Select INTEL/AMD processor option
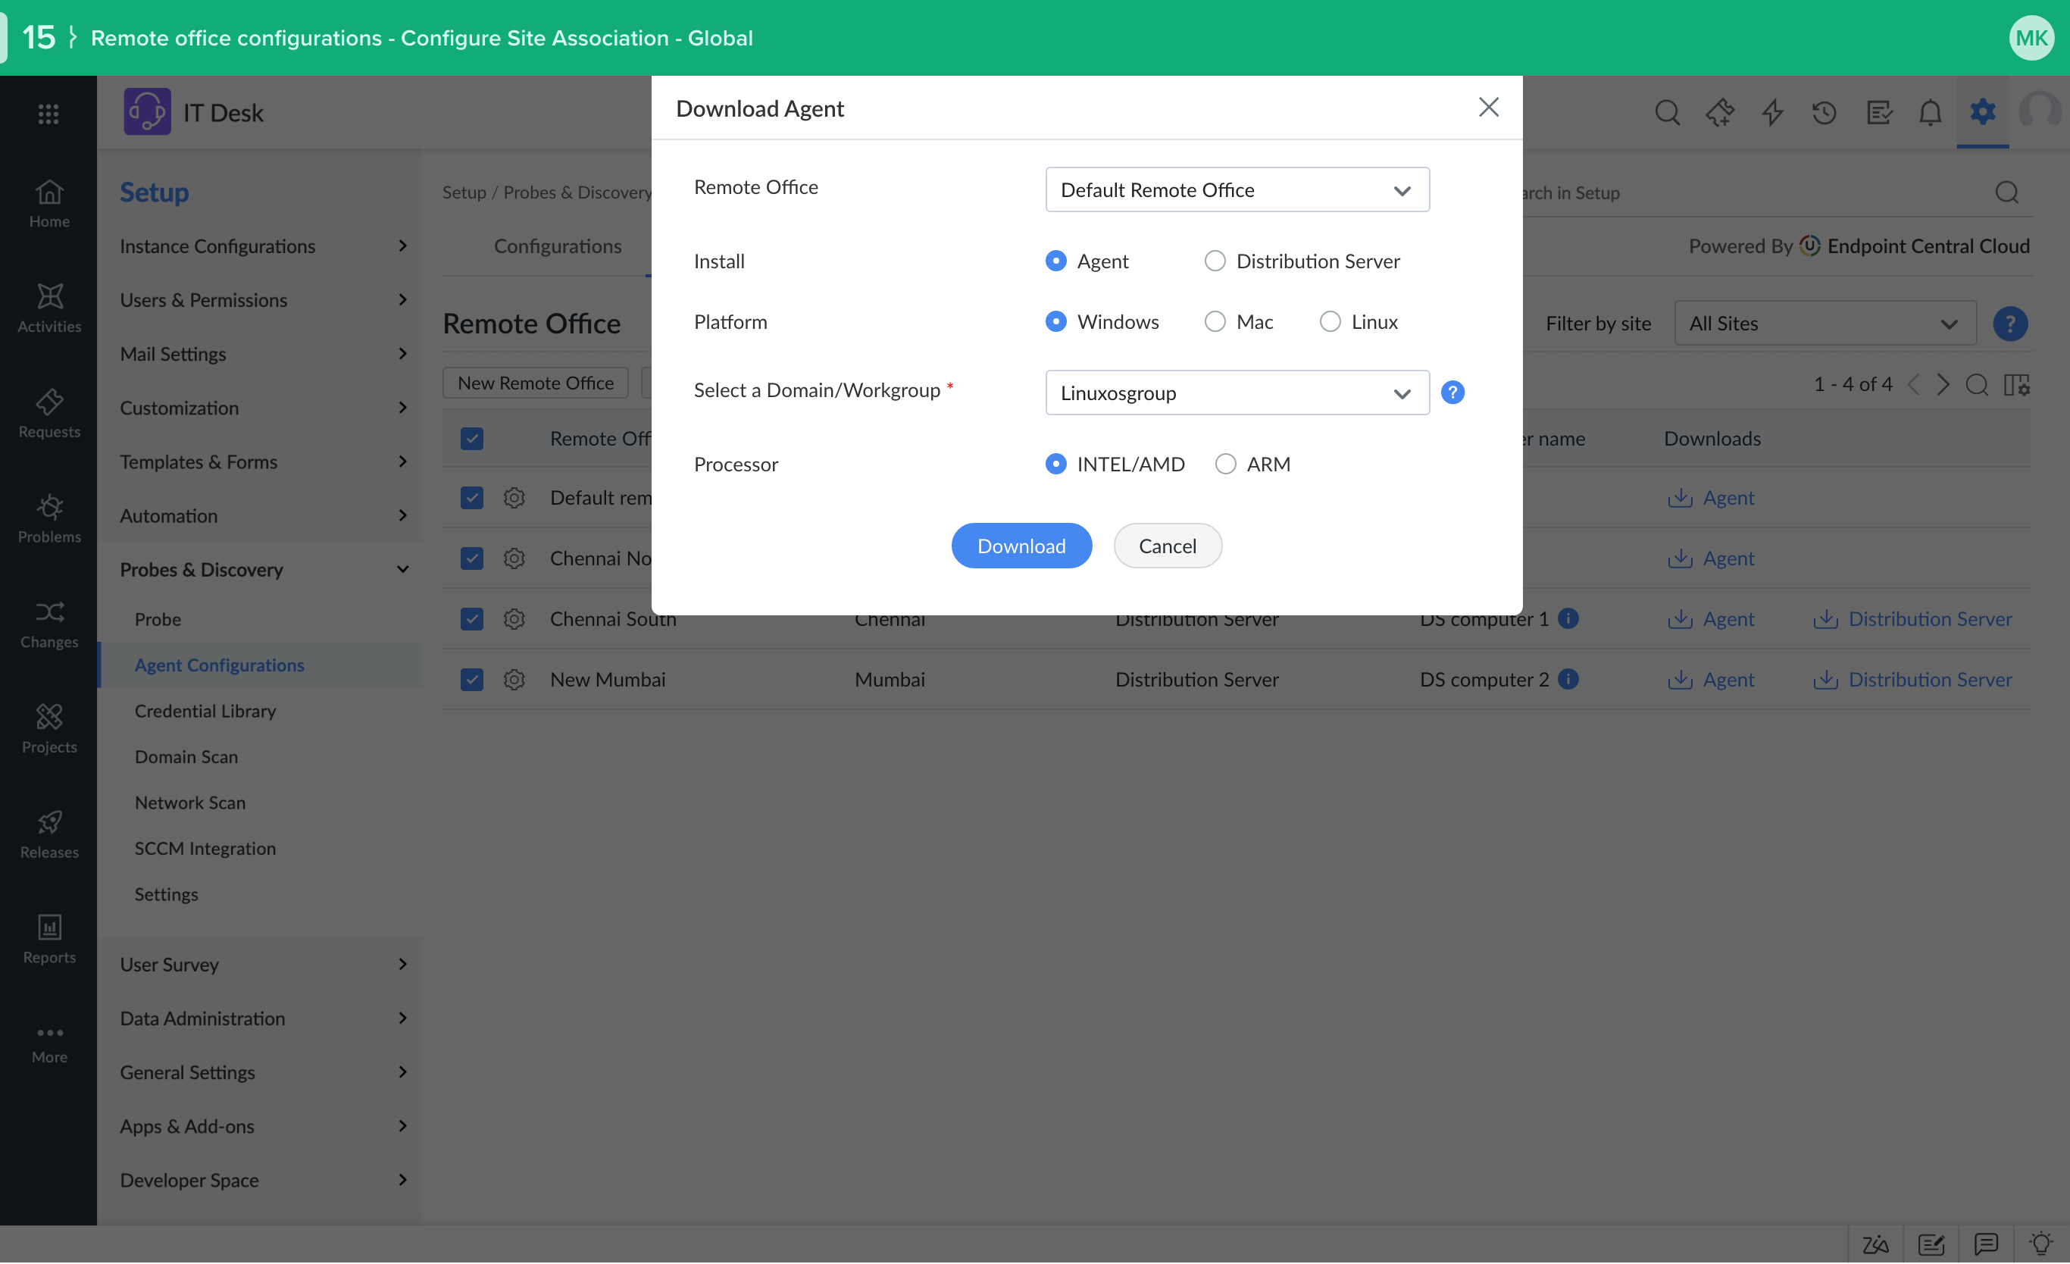2070x1264 pixels. pos(1056,464)
